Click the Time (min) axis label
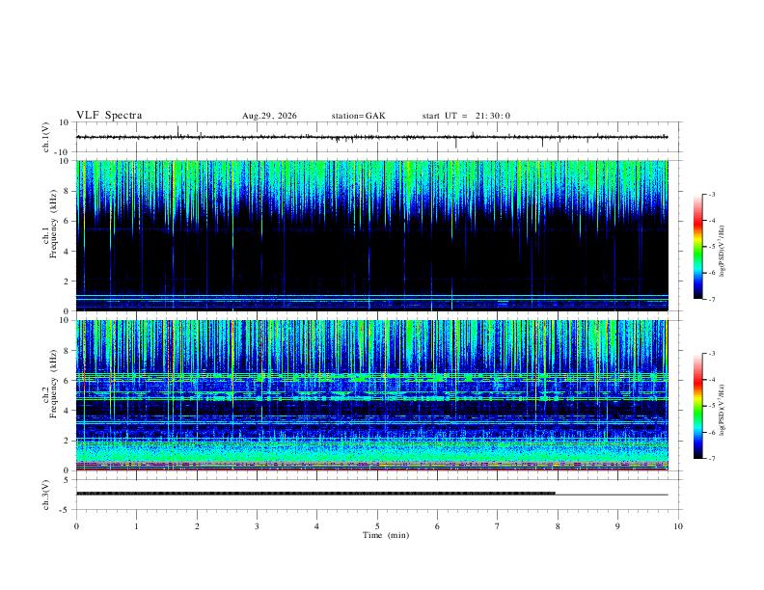Image resolution: width=764 pixels, height=590 pixels. pyautogui.click(x=386, y=535)
